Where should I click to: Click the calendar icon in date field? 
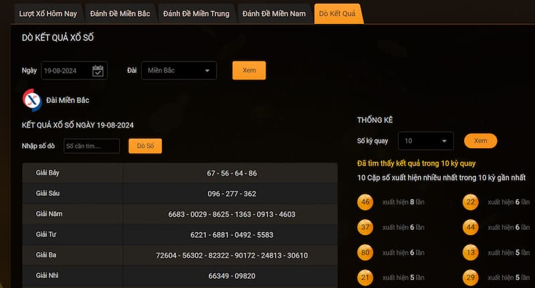[98, 71]
